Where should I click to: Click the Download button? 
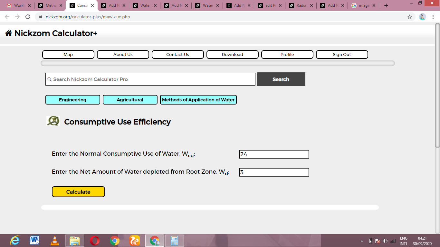233,54
